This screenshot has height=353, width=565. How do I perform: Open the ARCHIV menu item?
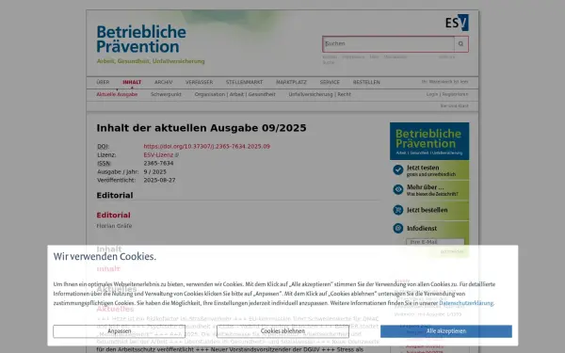(163, 82)
